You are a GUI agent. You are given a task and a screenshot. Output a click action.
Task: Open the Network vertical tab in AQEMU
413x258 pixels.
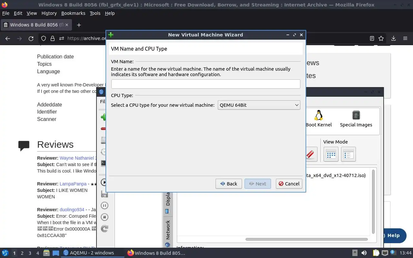tap(167, 233)
